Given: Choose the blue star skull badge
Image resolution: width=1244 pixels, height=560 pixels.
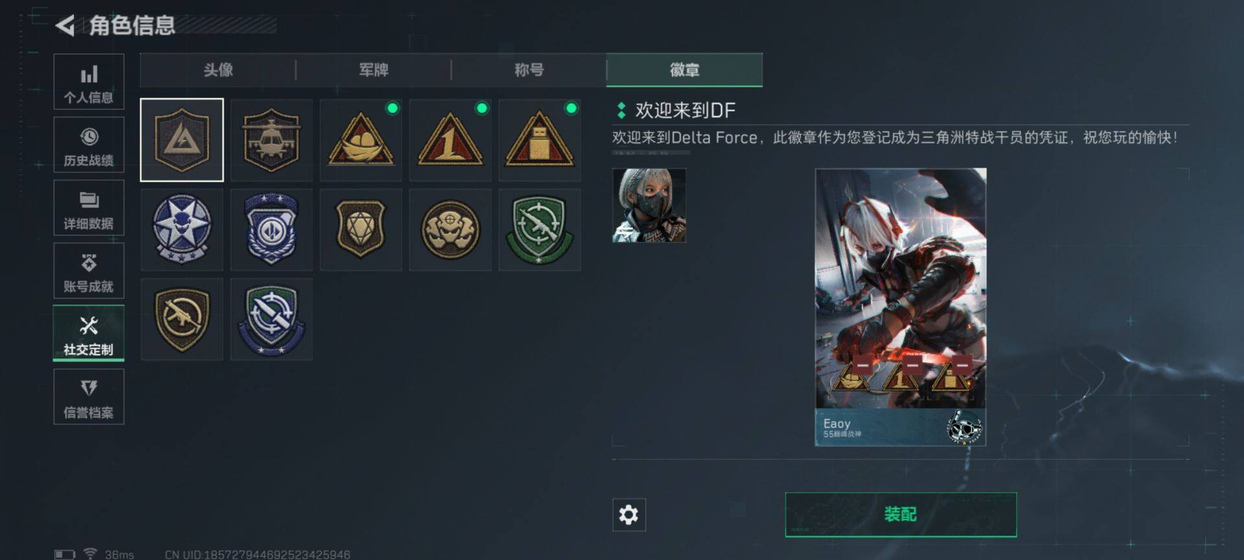Looking at the screenshot, I should (182, 229).
